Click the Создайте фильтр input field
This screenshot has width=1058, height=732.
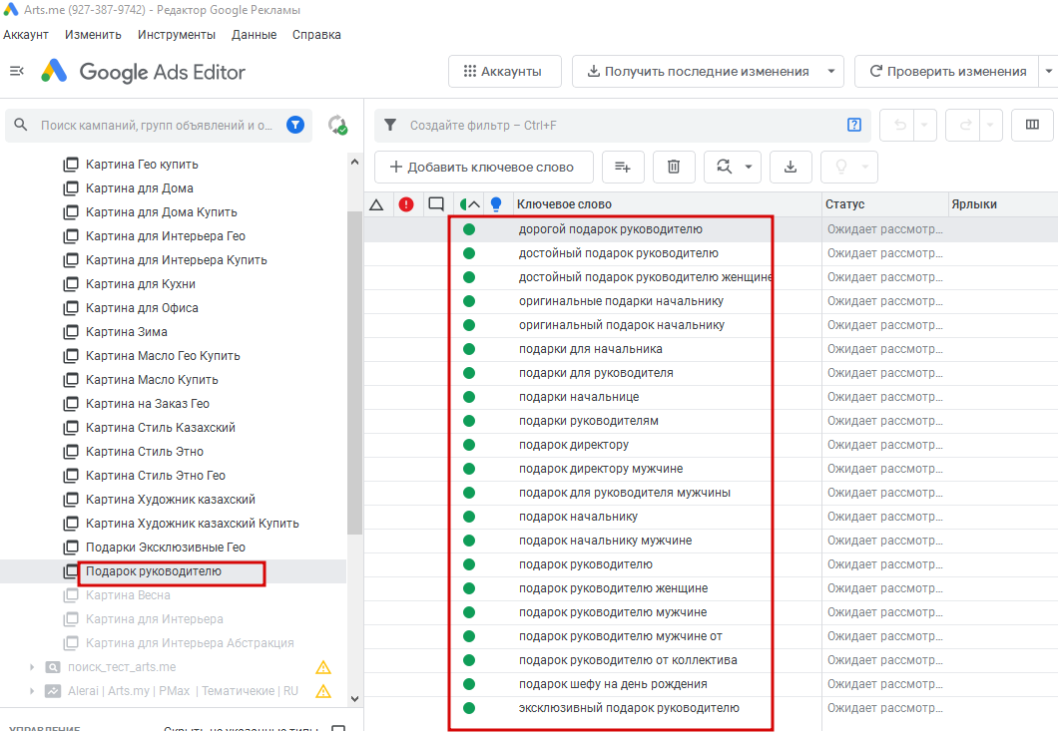624,126
